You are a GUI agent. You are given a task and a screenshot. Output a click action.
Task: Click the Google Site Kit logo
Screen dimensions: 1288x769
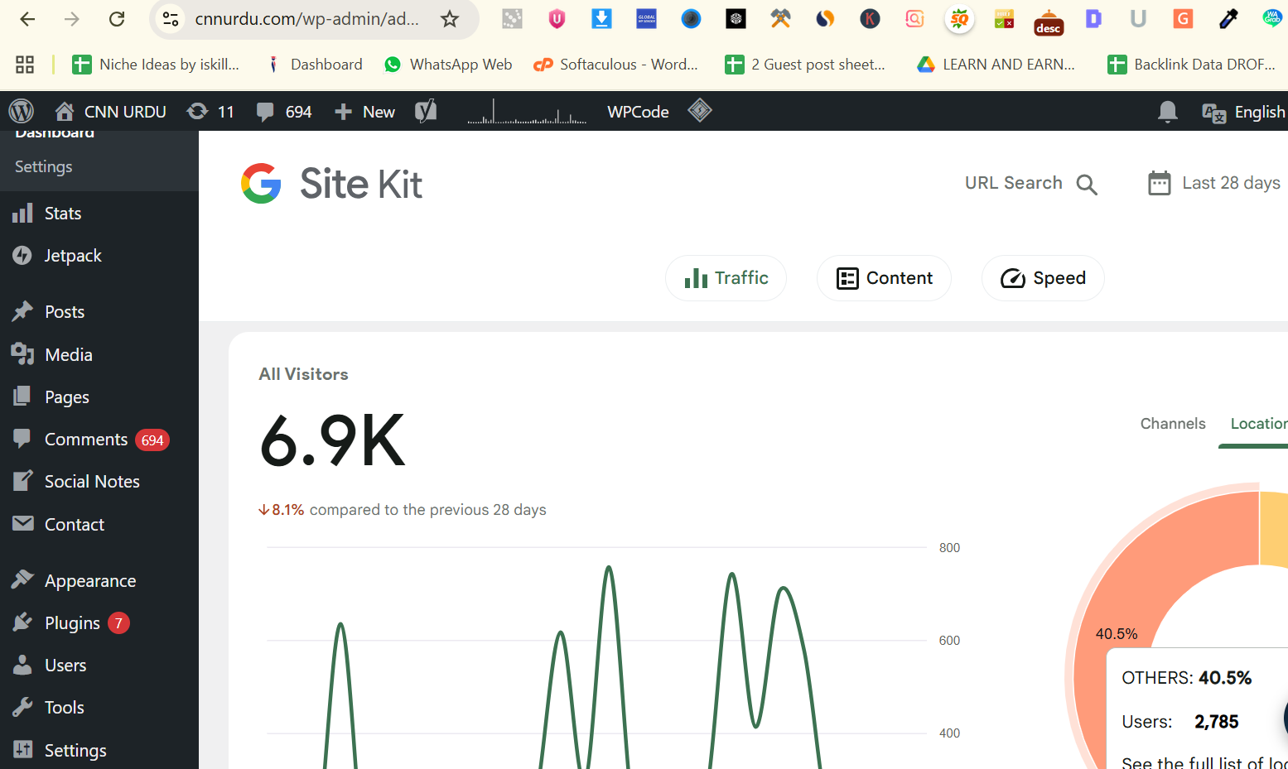point(331,183)
